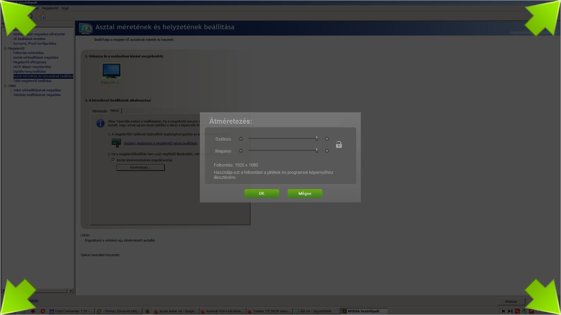Click the red bug icon in taskbar
561x315 pixels.
pyautogui.click(x=33, y=311)
